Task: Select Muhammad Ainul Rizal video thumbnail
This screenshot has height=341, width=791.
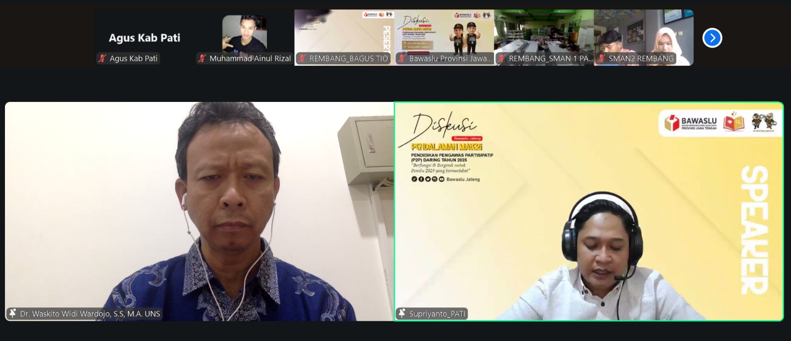Action: 244,38
